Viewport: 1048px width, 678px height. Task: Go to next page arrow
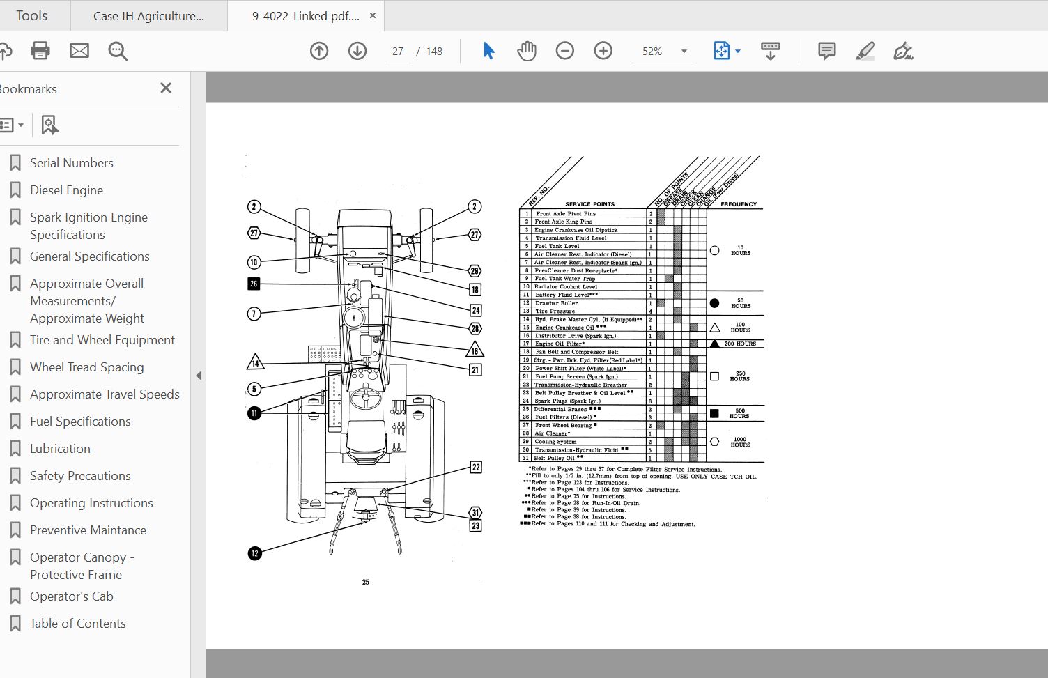pos(357,51)
